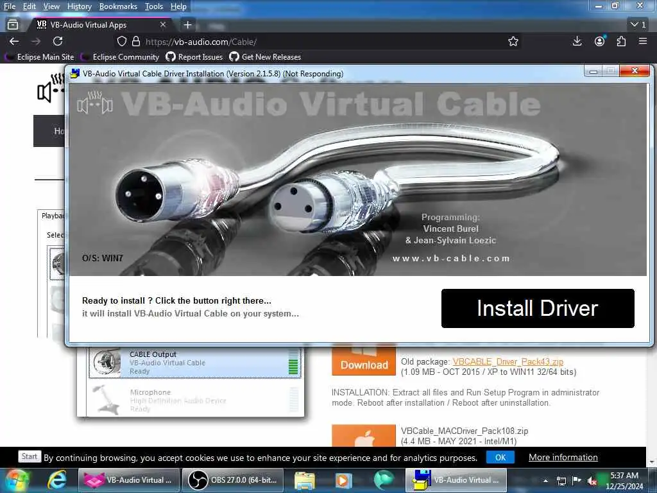Image resolution: width=657 pixels, height=493 pixels.
Task: Open Eclipse Community bookmark
Action: 121,56
